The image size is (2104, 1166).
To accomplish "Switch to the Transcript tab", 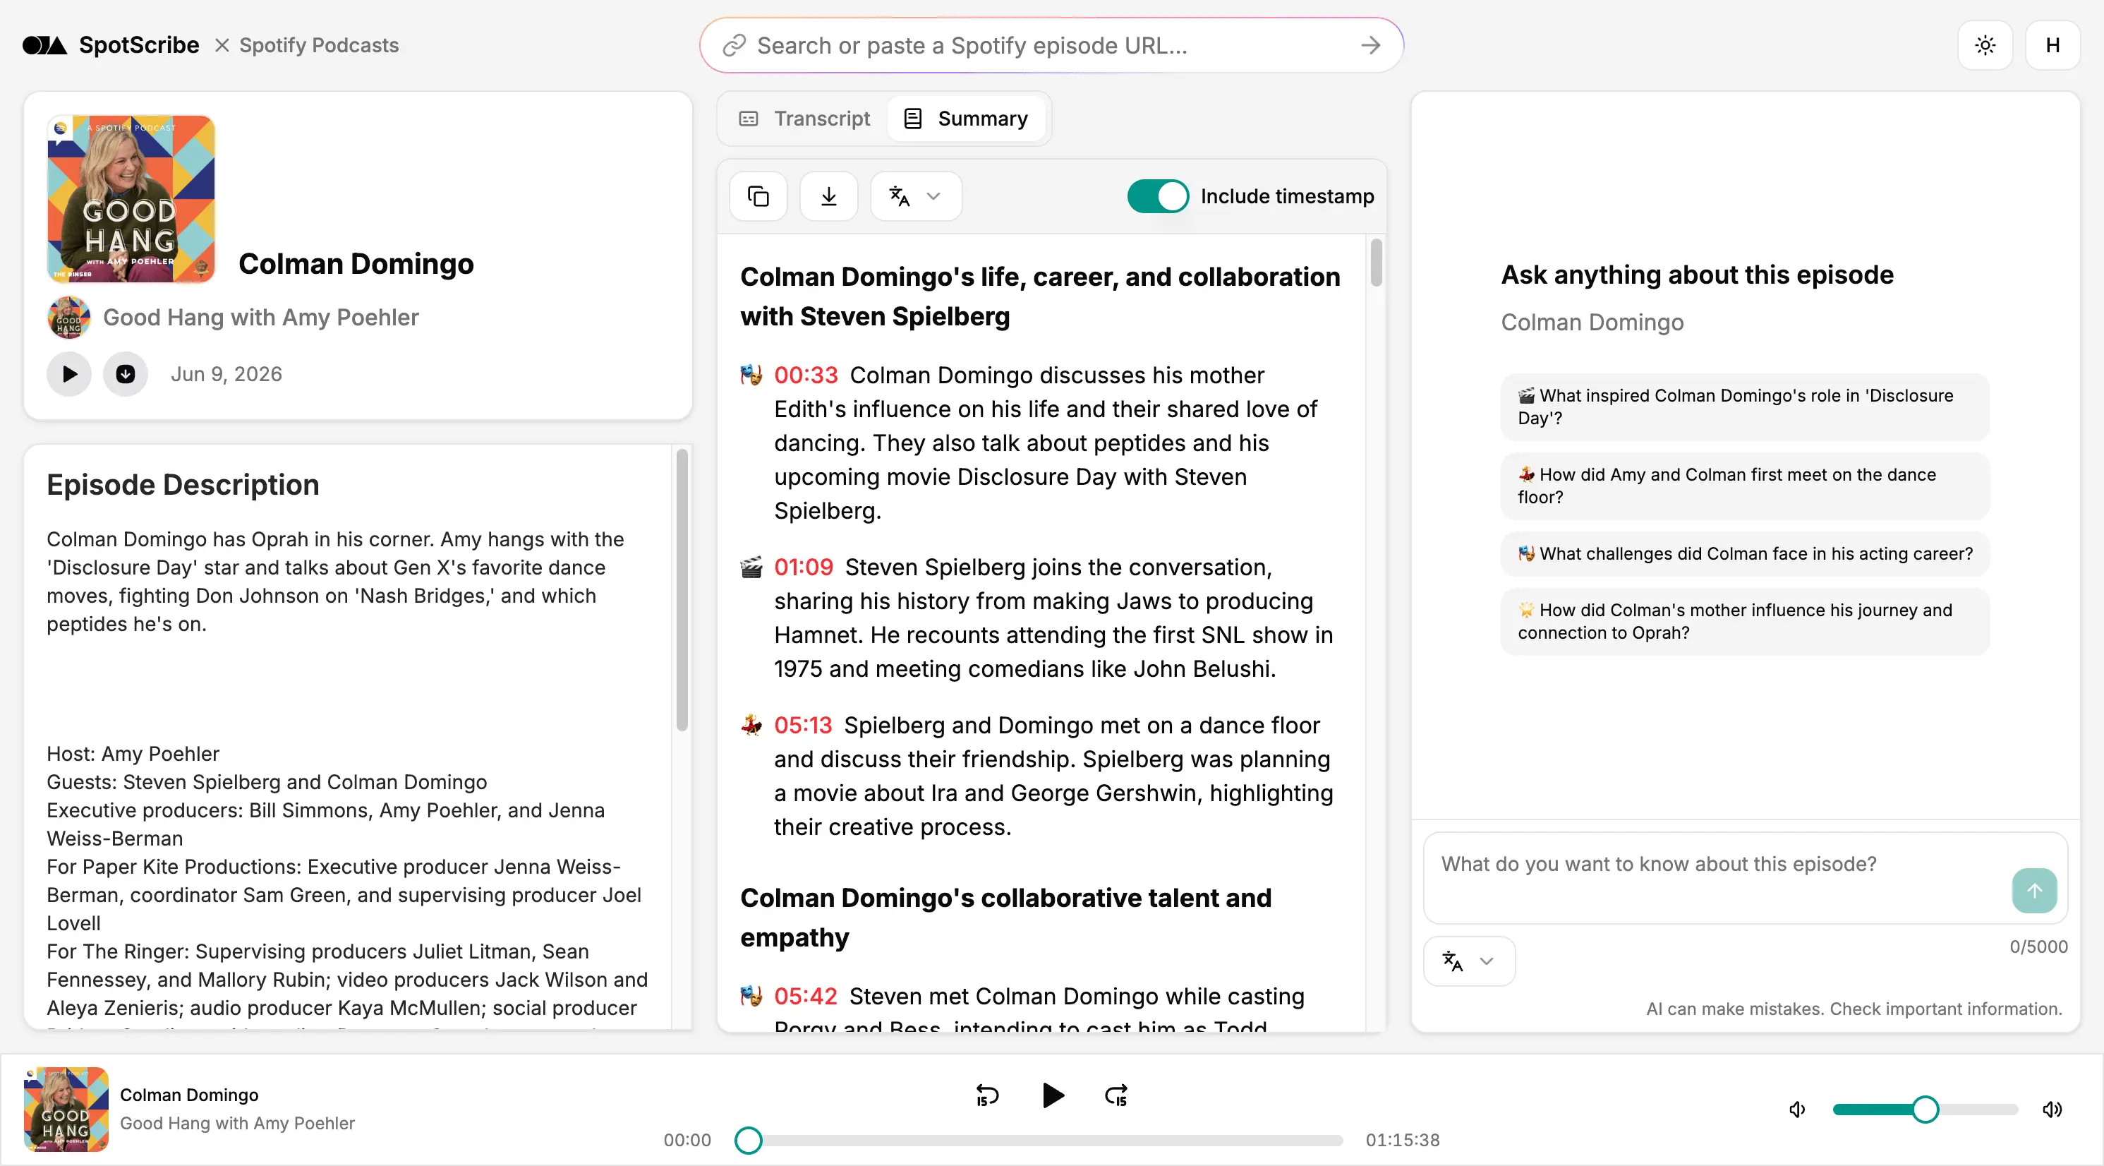I will pyautogui.click(x=804, y=119).
